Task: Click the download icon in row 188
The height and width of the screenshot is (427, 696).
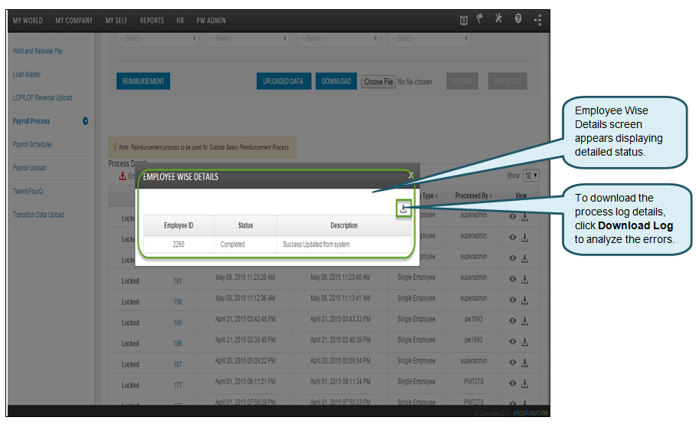Action: (525, 343)
